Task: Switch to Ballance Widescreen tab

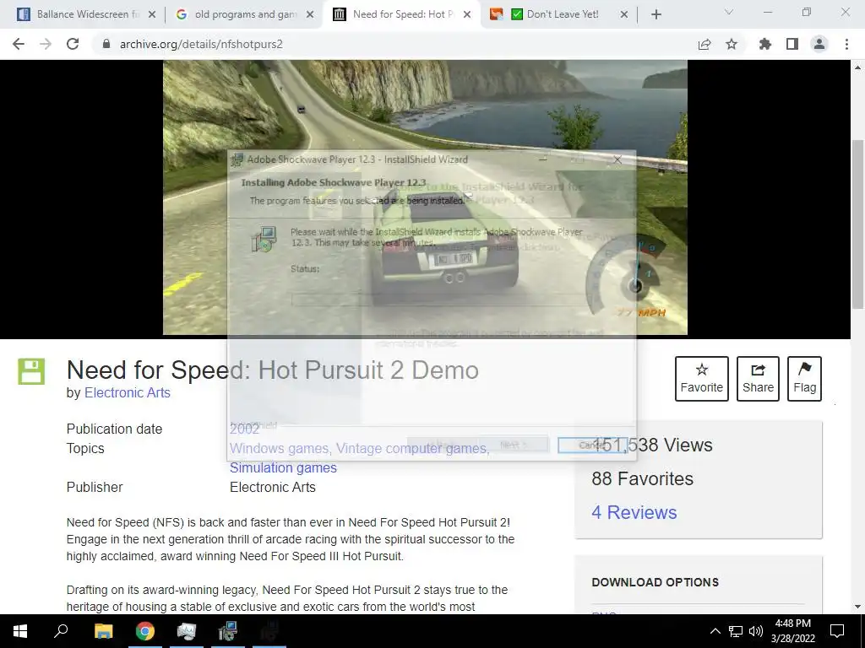Action: point(82,14)
